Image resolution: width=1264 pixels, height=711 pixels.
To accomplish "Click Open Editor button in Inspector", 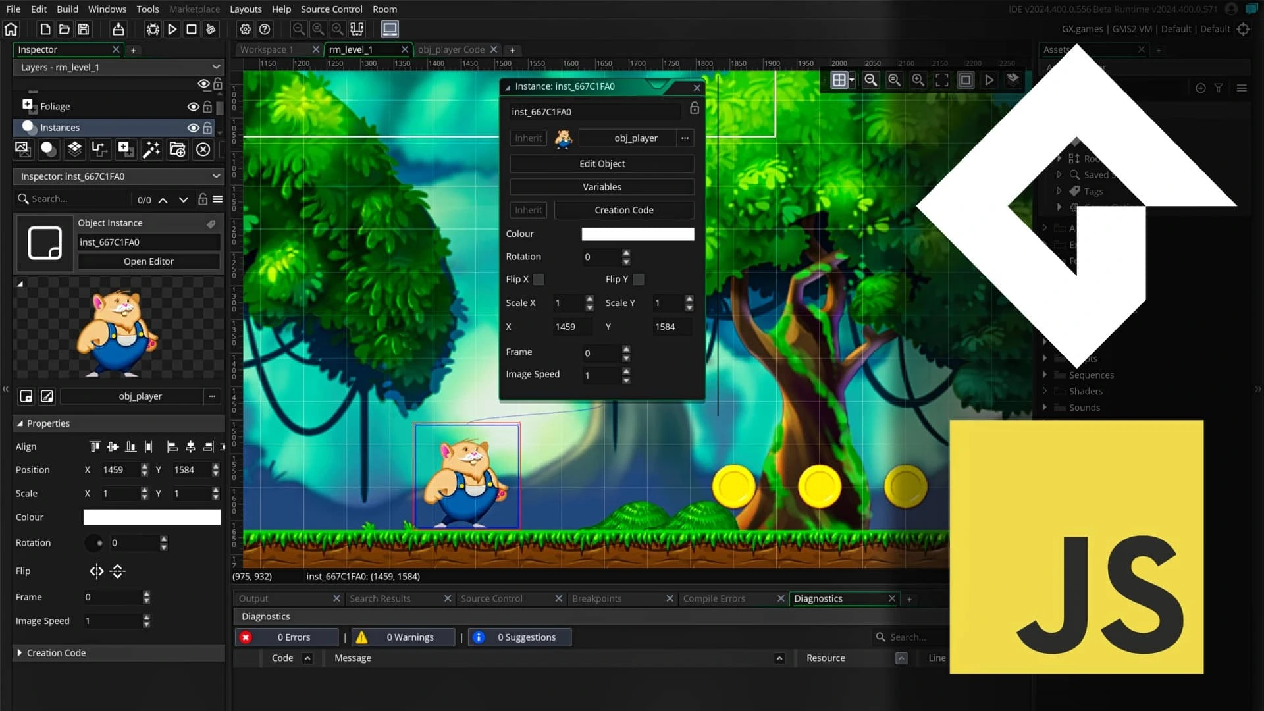I will point(149,261).
